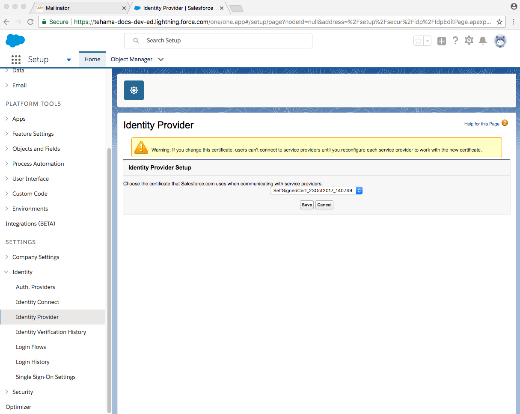Image resolution: width=520 pixels, height=414 pixels.
Task: Open Identity Connect setup page
Action: pyautogui.click(x=38, y=302)
